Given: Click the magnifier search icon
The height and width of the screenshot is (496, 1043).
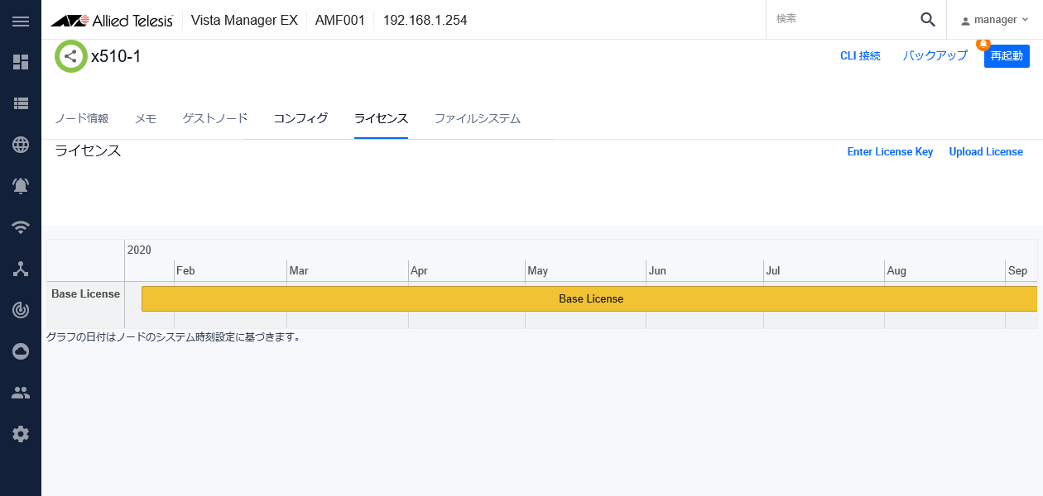Looking at the screenshot, I should click(928, 20).
